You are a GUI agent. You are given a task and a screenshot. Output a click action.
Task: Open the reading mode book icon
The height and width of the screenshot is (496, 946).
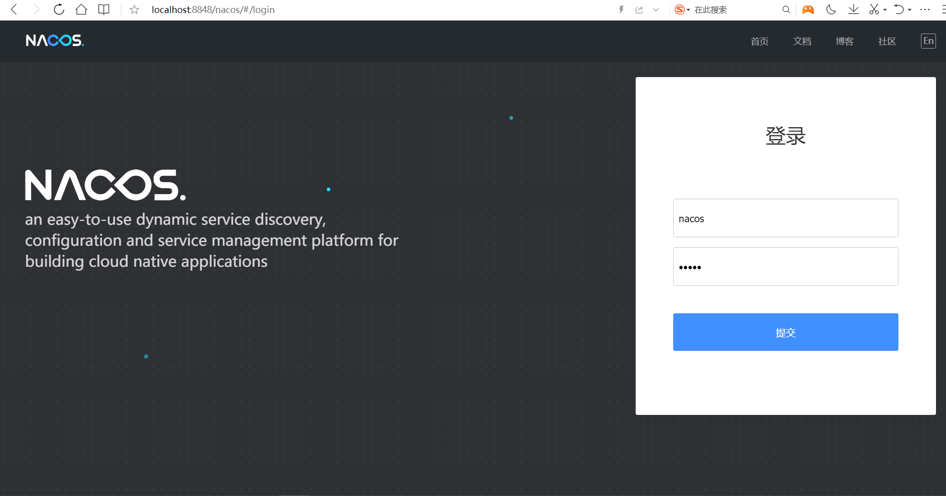tap(104, 10)
